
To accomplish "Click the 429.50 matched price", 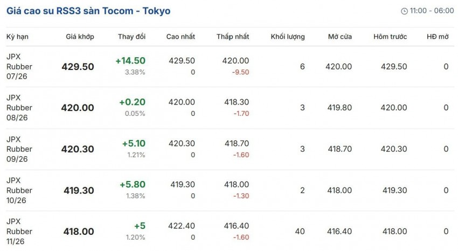I will 78,67.
